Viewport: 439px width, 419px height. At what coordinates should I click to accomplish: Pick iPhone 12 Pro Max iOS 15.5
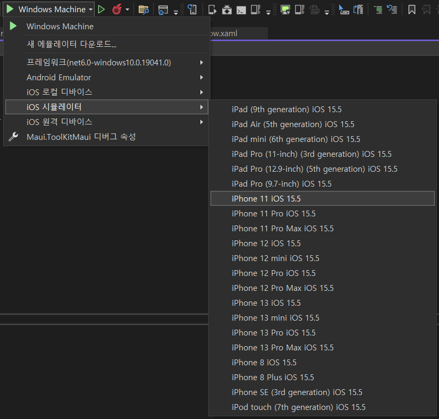tap(322, 288)
